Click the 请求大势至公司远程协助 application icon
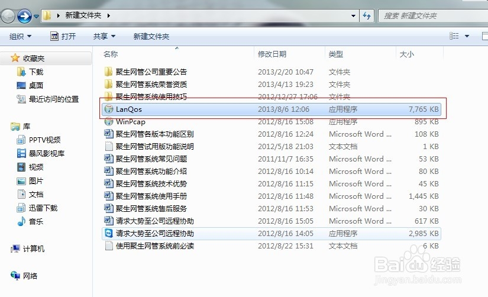Screen dimensions: 488x297 tap(109, 233)
